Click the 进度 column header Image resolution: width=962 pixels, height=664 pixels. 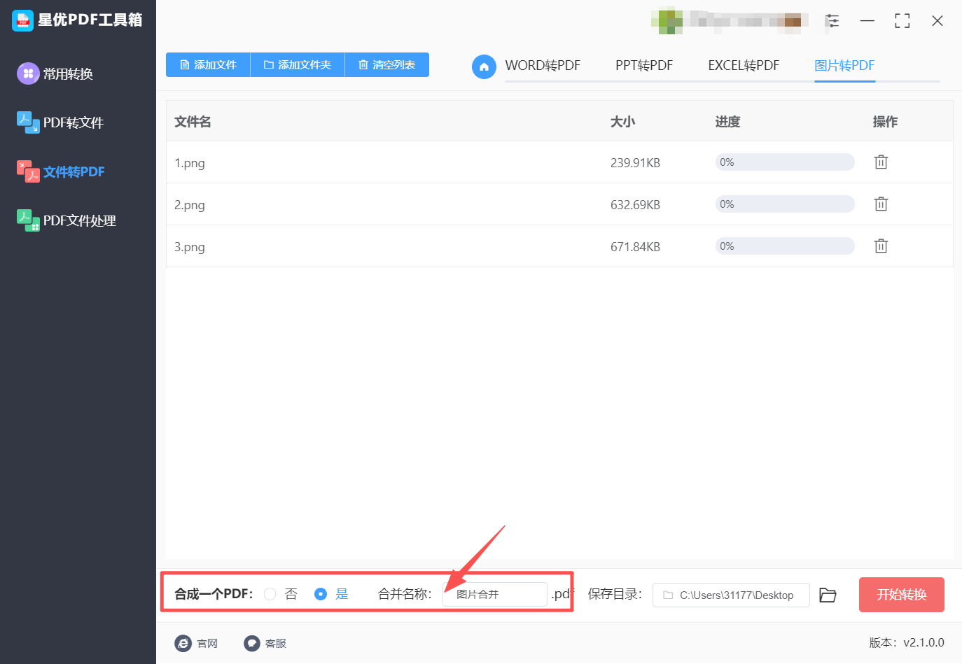coord(727,122)
